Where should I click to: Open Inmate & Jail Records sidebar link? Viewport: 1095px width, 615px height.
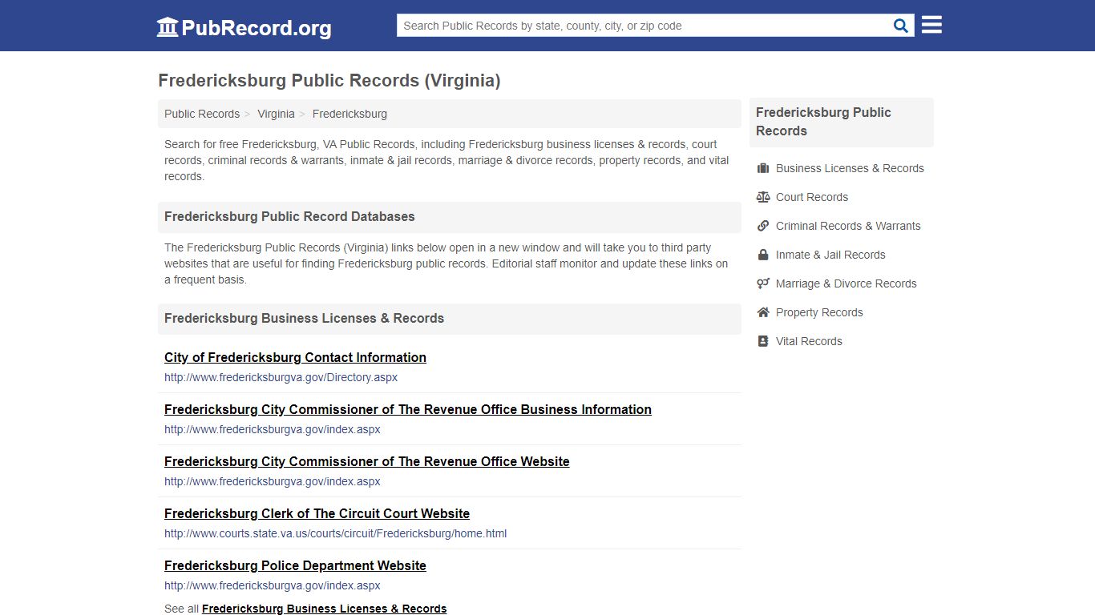click(x=830, y=255)
